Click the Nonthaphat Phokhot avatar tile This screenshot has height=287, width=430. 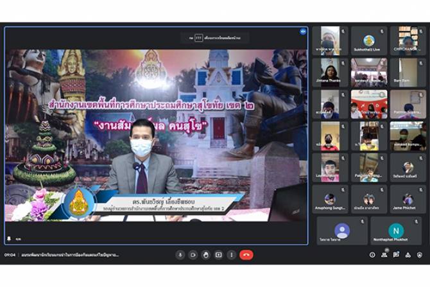pos(396,230)
